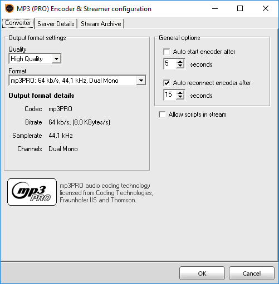Increase the auto start seconds value
The width and height of the screenshot is (279, 284).
180,62
